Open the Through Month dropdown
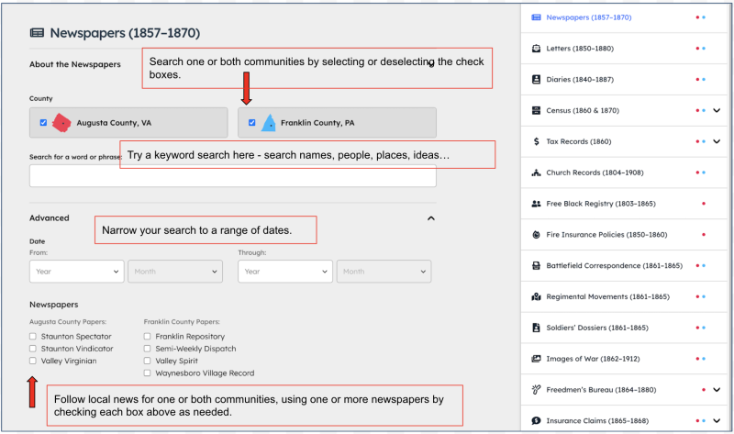 coord(384,272)
